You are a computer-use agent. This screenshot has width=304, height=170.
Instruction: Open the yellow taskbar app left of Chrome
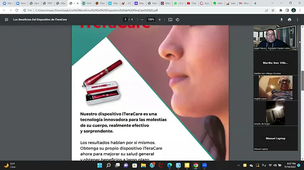pos(187,165)
